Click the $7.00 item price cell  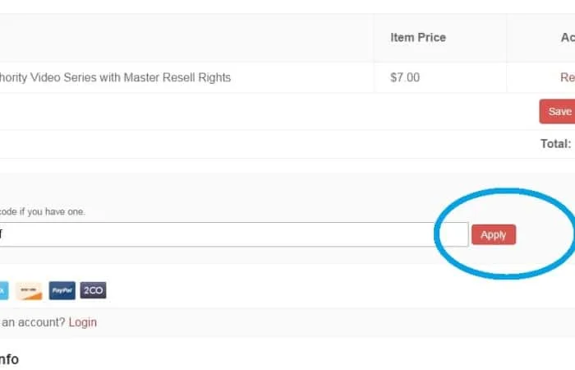pos(405,77)
